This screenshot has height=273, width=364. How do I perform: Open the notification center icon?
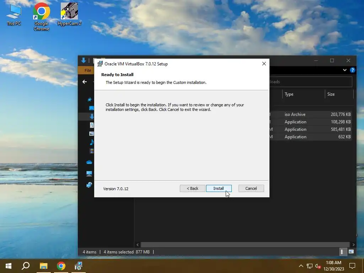point(352,266)
